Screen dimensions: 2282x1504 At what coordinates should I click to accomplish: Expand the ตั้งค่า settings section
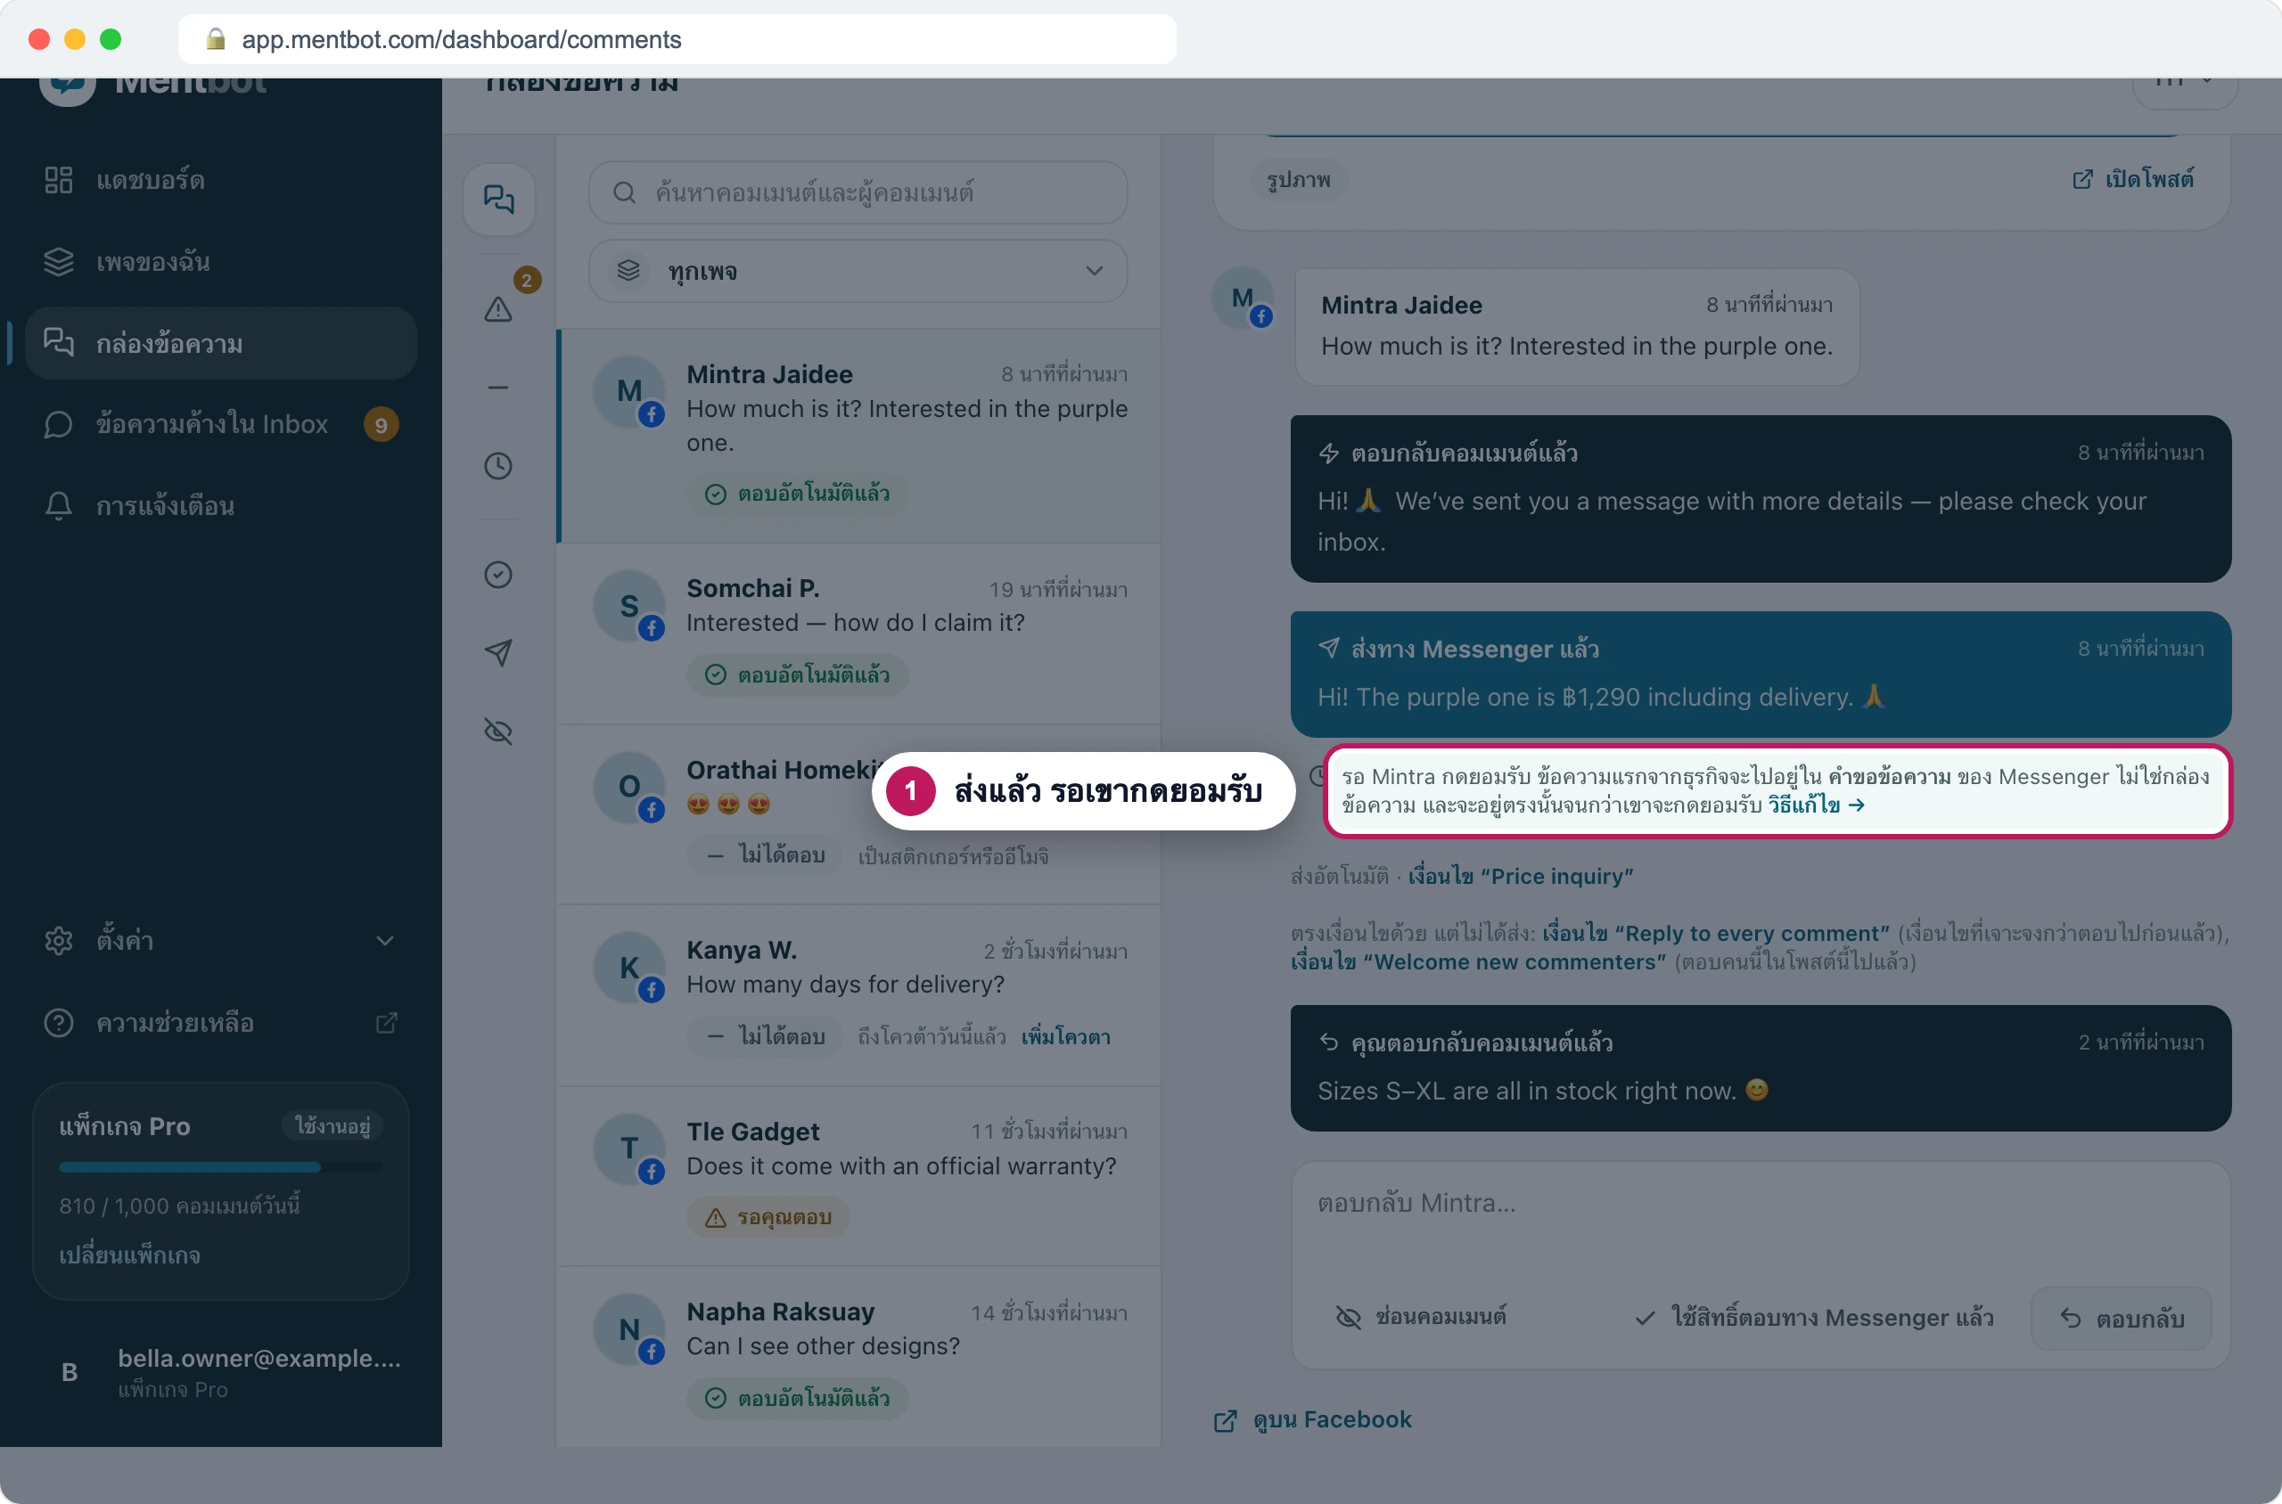(221, 940)
